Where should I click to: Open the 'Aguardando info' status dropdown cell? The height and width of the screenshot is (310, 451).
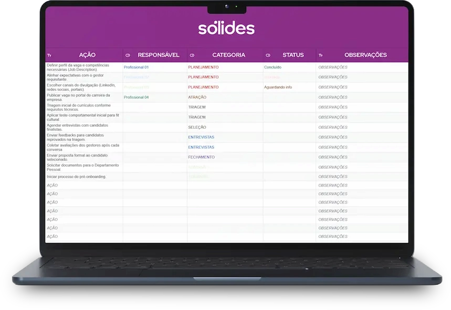point(289,87)
